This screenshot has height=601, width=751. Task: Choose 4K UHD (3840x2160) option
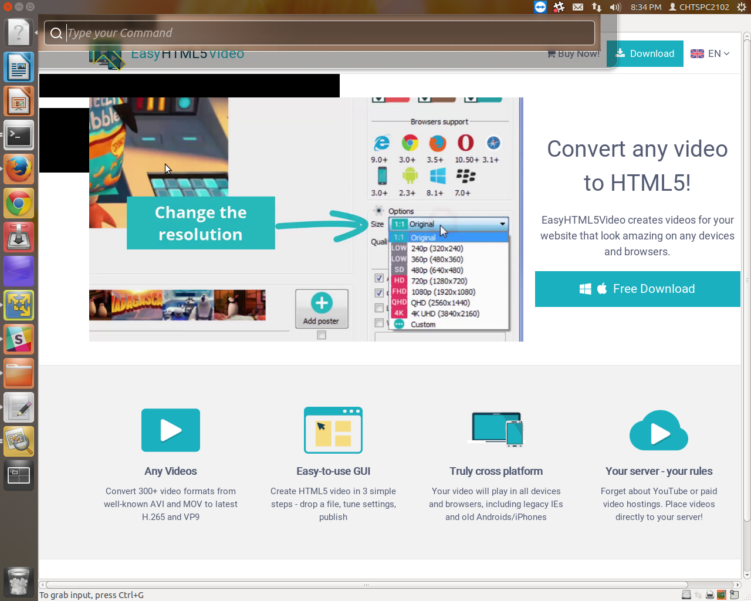click(x=445, y=313)
